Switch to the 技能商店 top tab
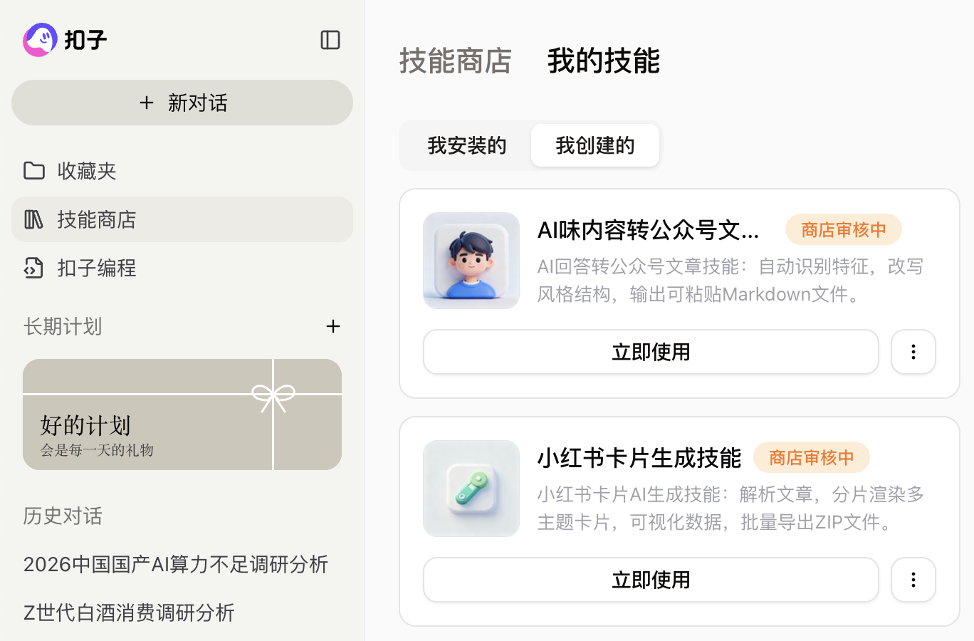This screenshot has height=641, width=974. [456, 61]
